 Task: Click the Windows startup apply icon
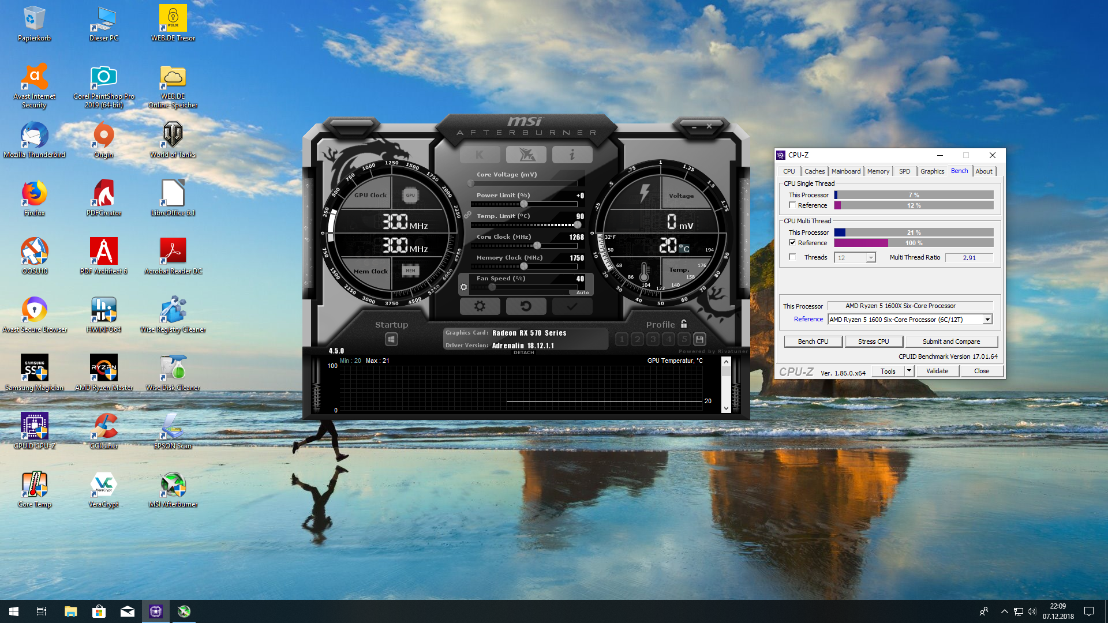point(391,339)
